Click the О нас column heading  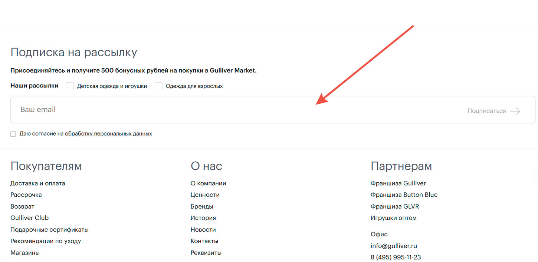coord(206,166)
